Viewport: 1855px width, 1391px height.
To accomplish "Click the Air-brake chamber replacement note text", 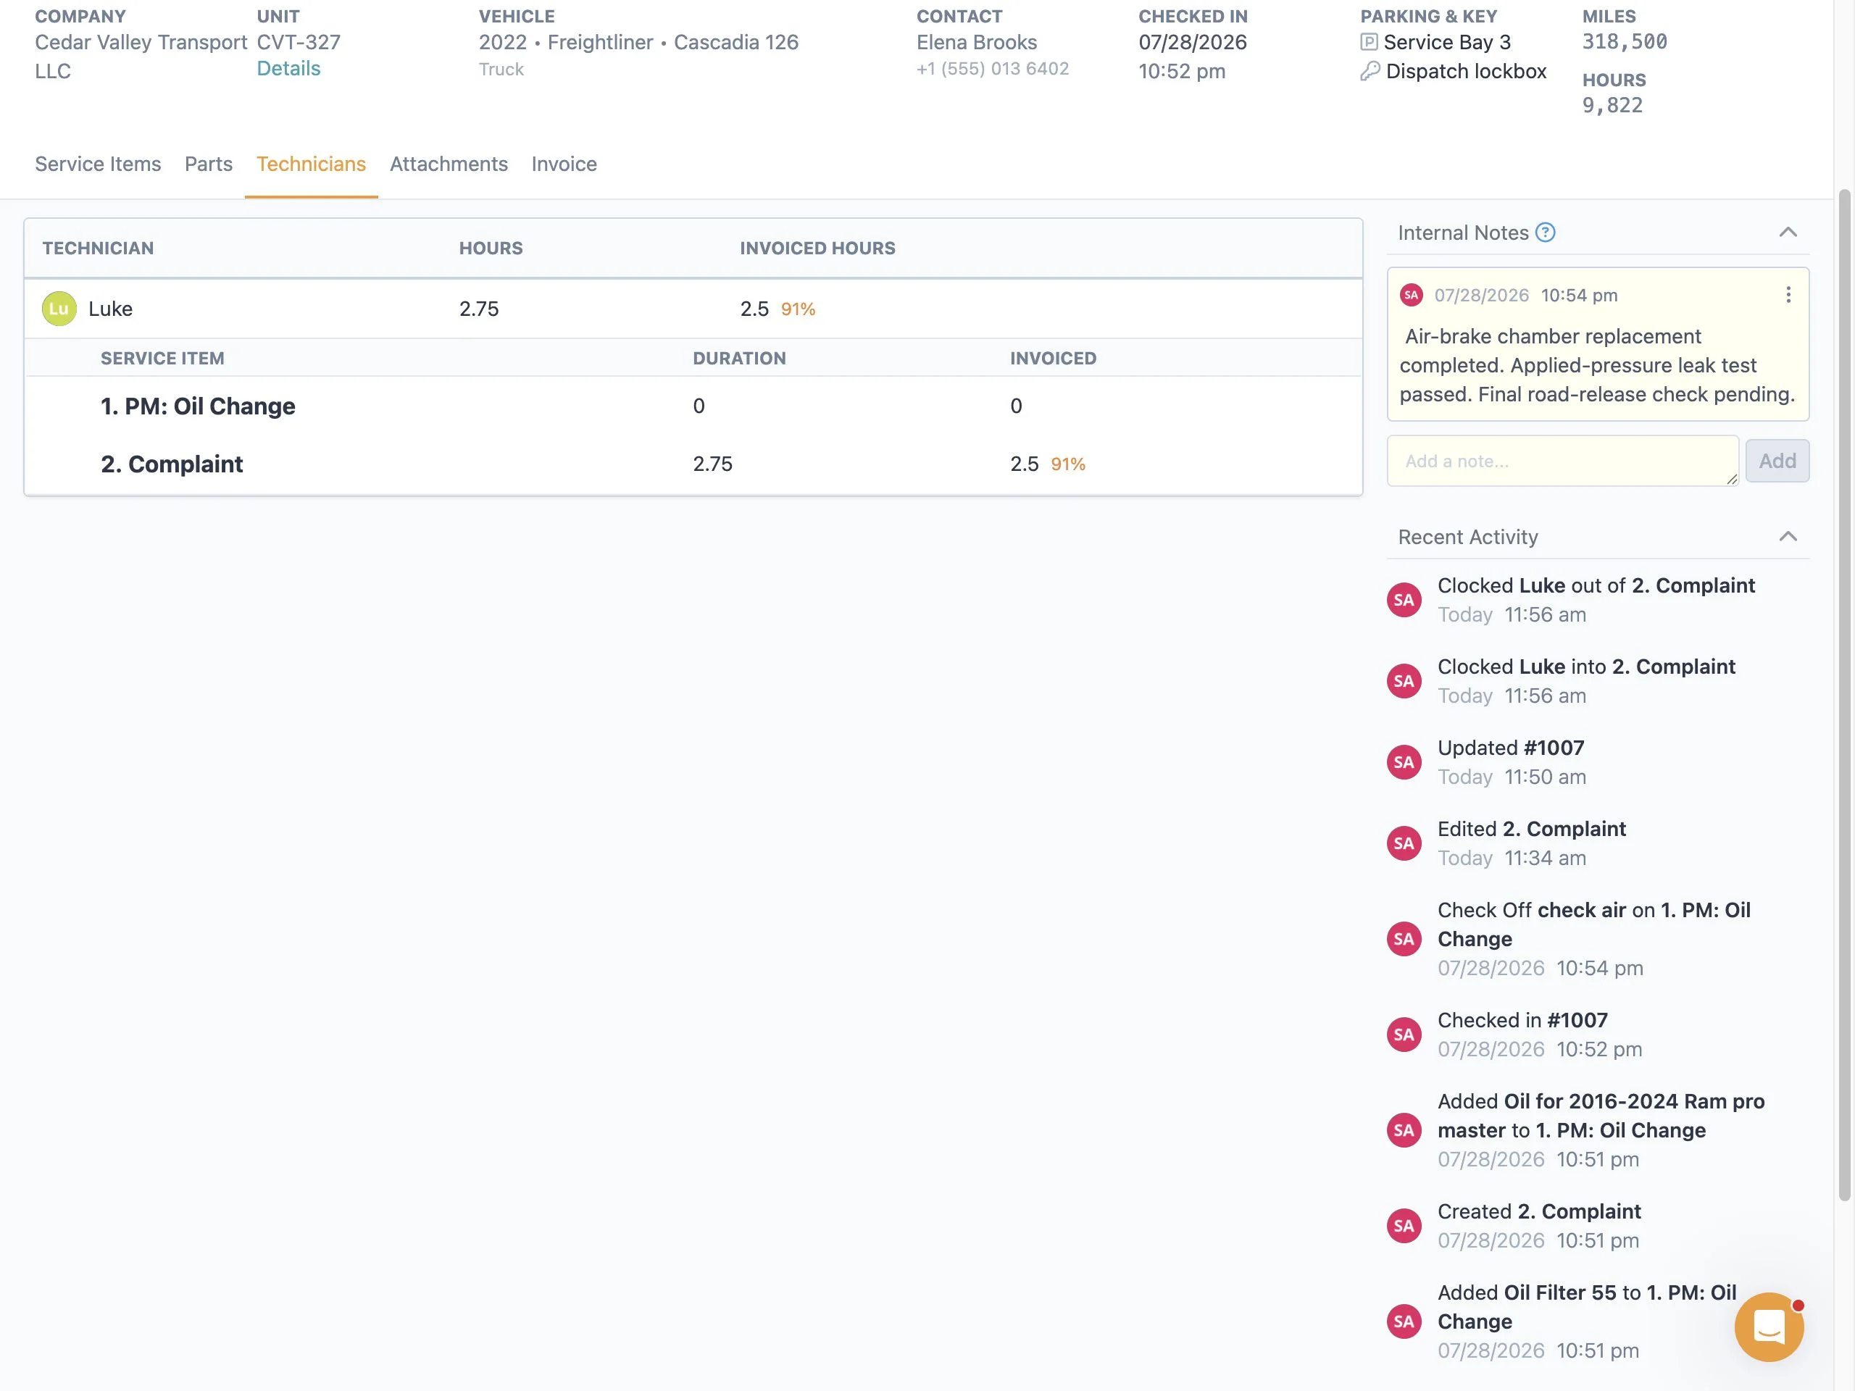I will [x=1597, y=366].
